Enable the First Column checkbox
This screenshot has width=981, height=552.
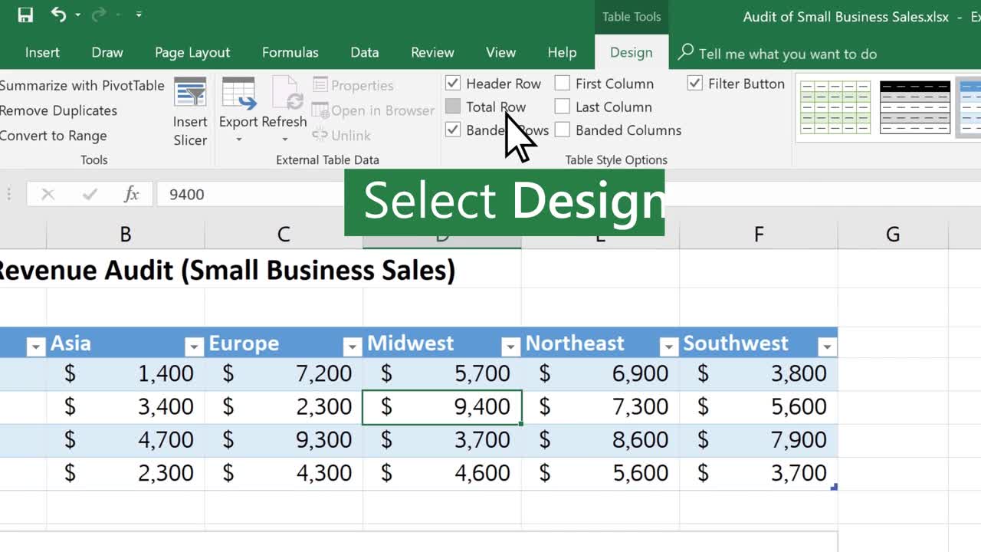[x=563, y=84]
